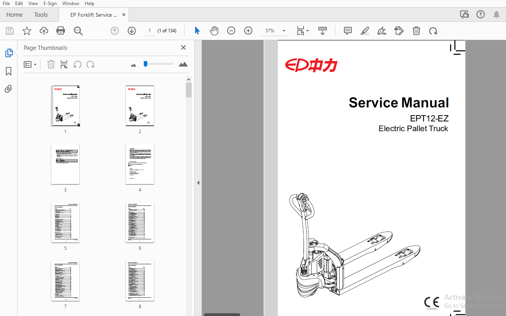Viewport: 506px width, 316px height.
Task: Print the document
Action: coord(61,31)
